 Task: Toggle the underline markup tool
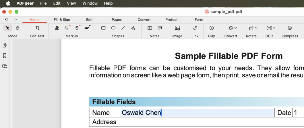[x=67, y=28]
